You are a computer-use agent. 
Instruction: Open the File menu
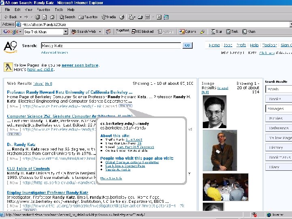(7, 9)
